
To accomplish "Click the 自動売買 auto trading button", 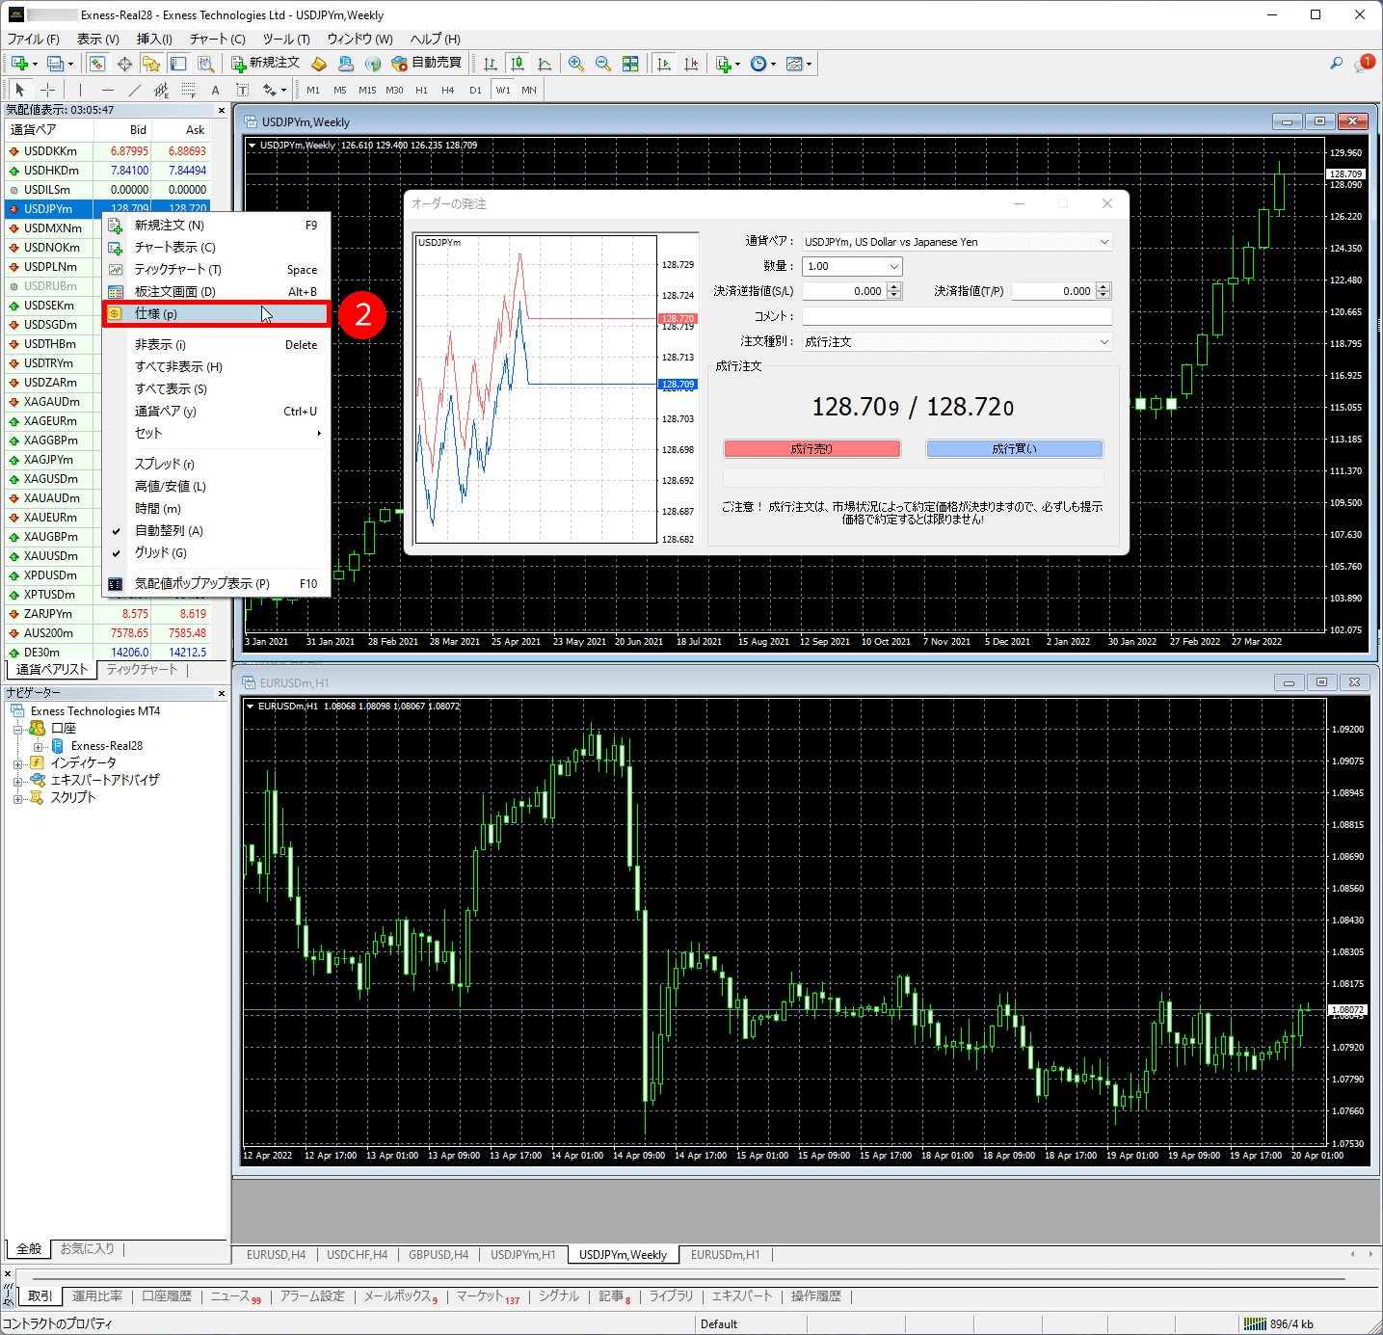I will point(427,64).
